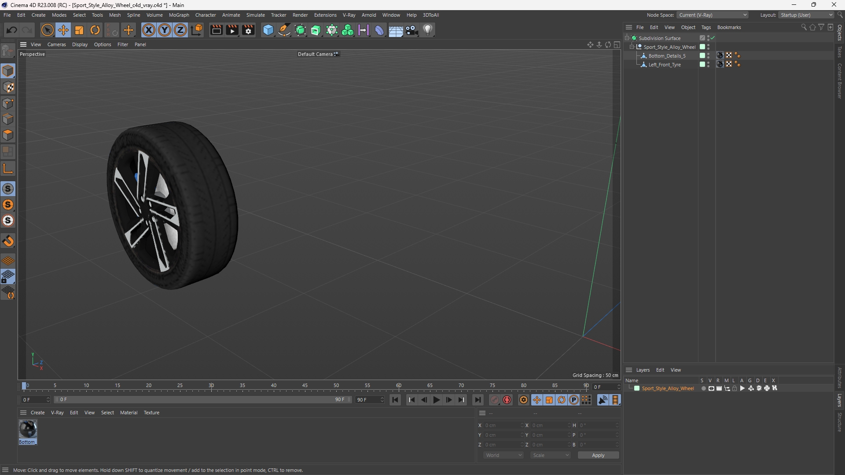Open Object Manager hamburger menu

click(x=629, y=27)
